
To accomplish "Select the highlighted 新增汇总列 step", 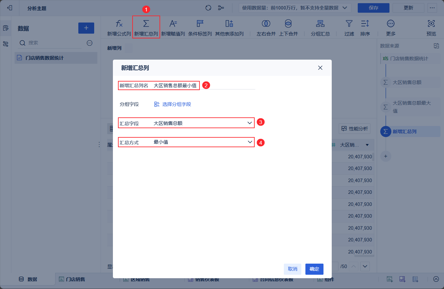I will tap(410, 131).
